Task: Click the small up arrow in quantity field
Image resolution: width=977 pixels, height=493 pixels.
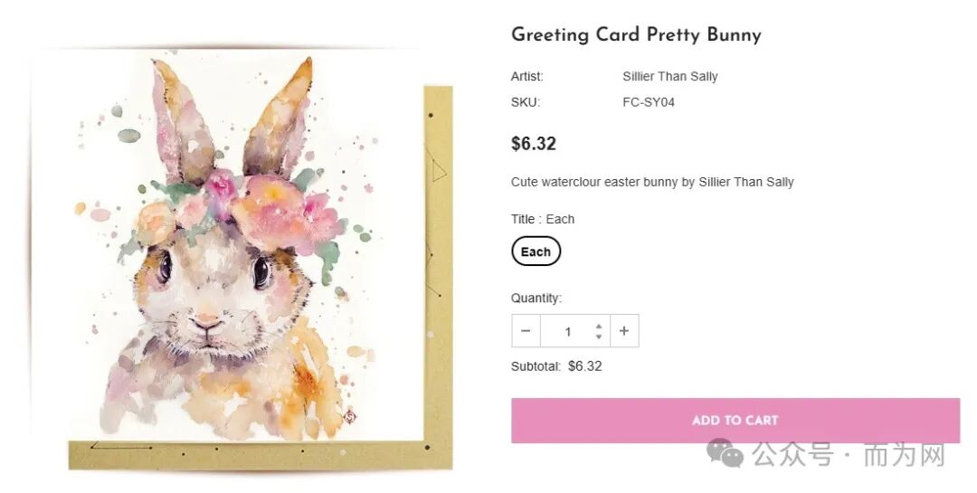Action: pyautogui.click(x=599, y=326)
